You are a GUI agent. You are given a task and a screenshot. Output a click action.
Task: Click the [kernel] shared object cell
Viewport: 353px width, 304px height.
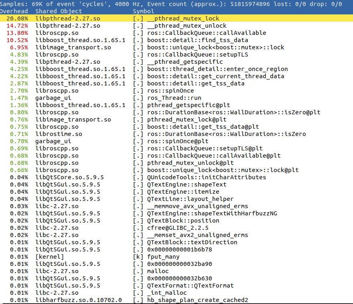tap(49, 257)
